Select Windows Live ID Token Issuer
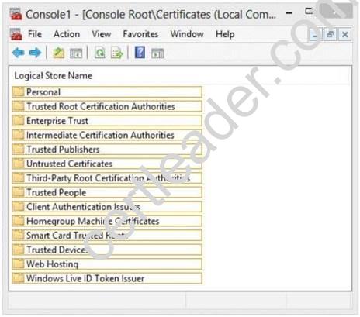 [107, 278]
